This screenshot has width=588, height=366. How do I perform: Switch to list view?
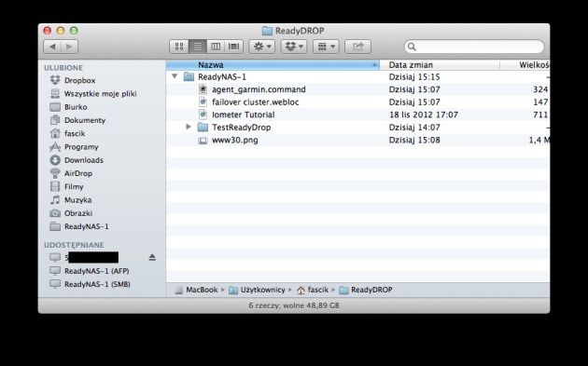click(x=198, y=47)
